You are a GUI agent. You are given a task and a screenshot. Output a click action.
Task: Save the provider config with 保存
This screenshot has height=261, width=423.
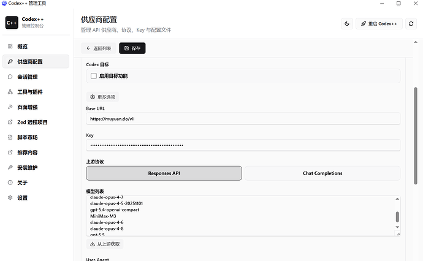(132, 48)
